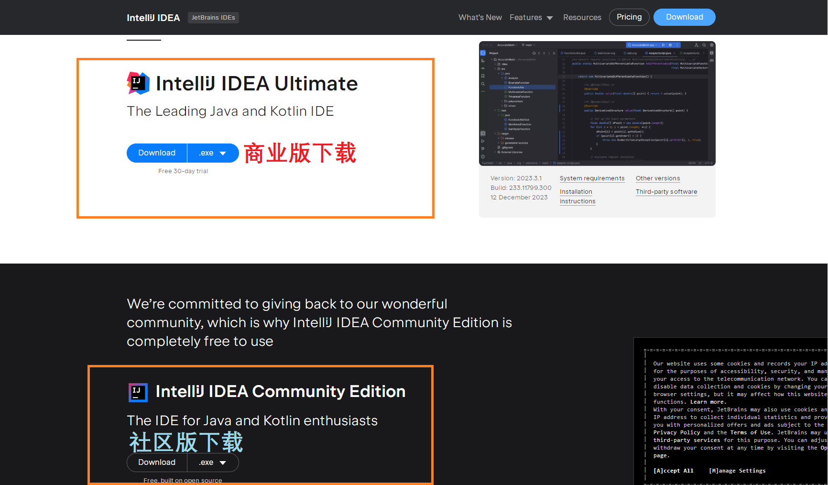Screen dimensions: 828x485
Task: Click the IntelliJ IDEA logo in header
Action: click(153, 18)
